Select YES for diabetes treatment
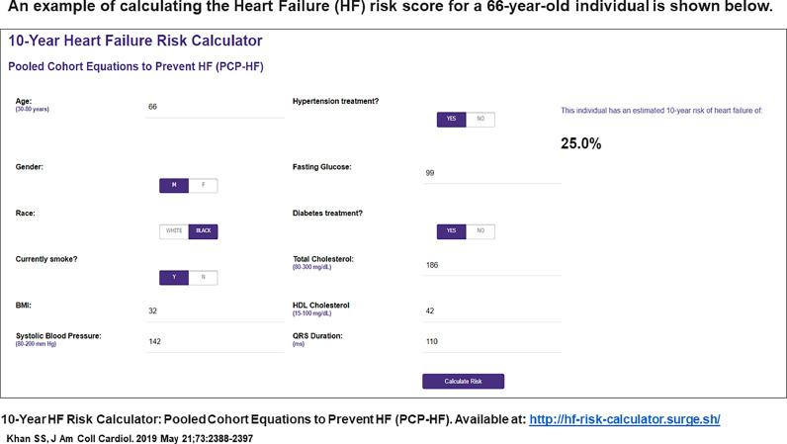787x444 pixels. click(451, 231)
